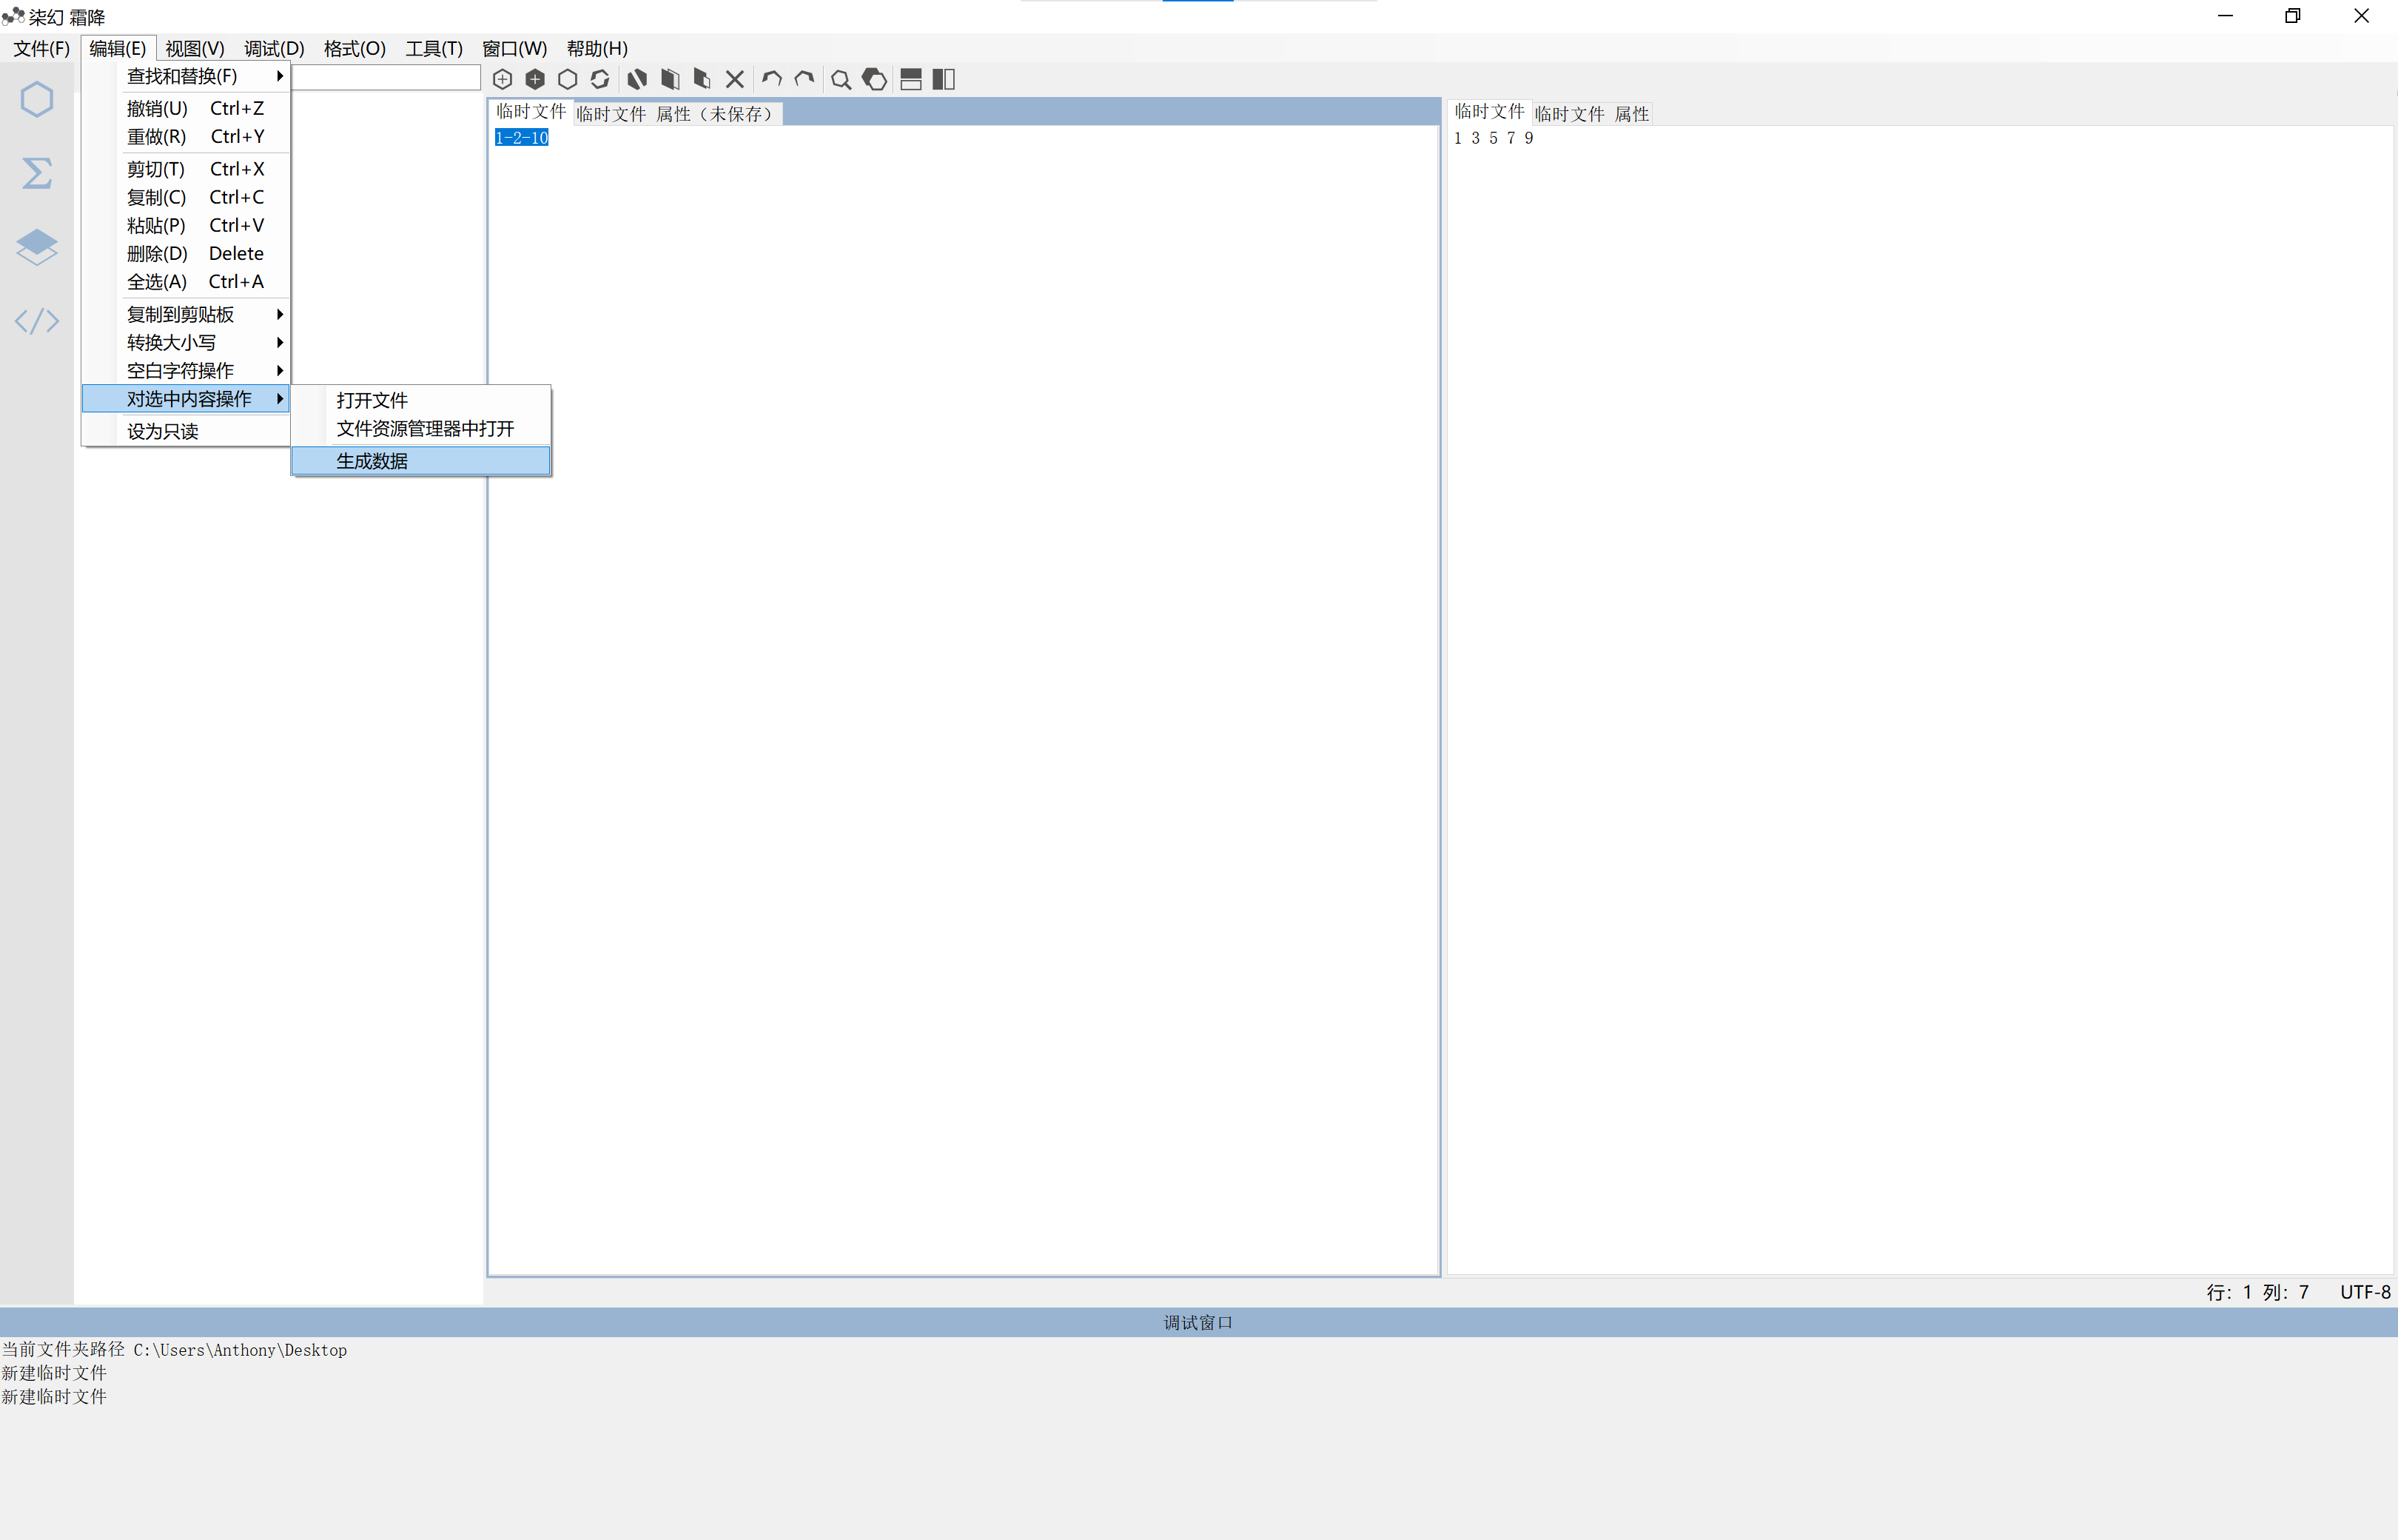This screenshot has width=2398, height=1540.
Task: Click the paste toolbar icon
Action: (702, 79)
